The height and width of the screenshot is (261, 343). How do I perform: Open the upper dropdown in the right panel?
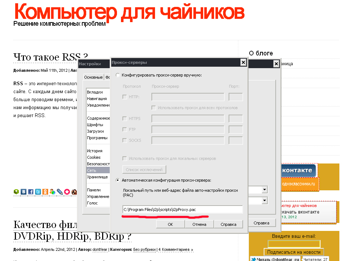click(x=264, y=189)
